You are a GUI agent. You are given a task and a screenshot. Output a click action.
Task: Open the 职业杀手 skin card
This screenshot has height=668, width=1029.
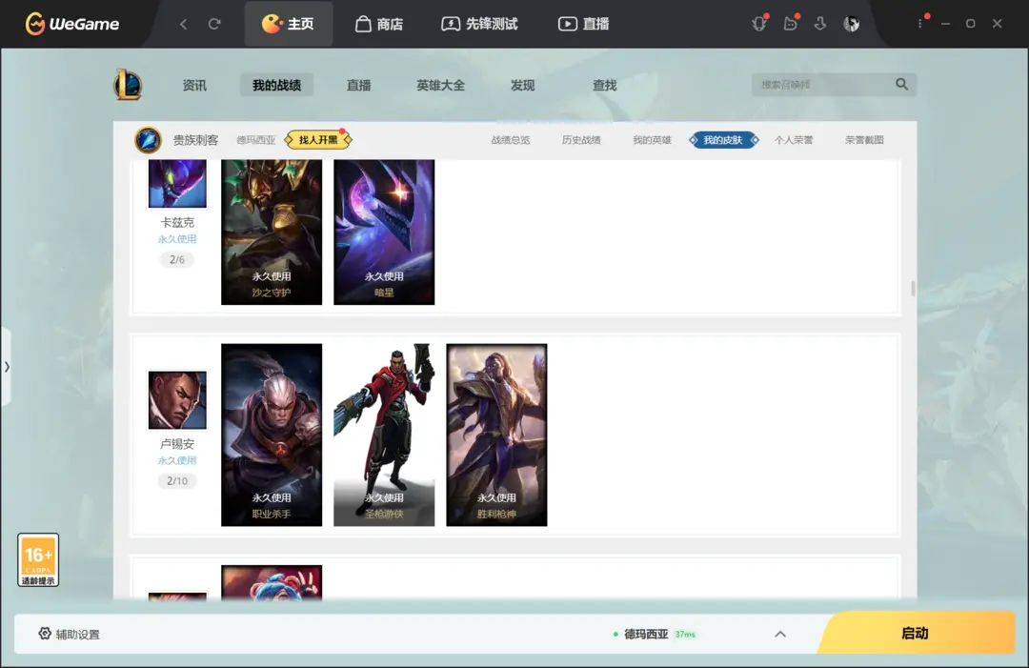[x=272, y=435]
